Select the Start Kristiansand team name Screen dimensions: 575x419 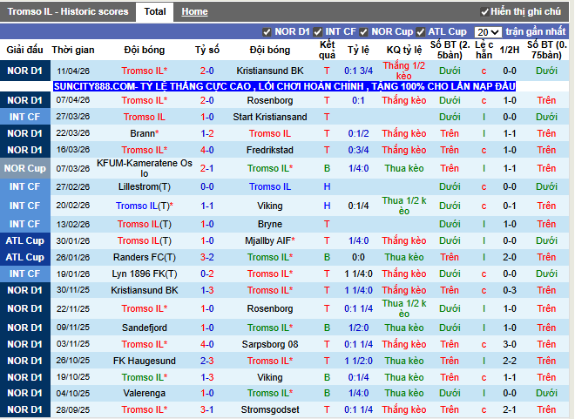point(270,118)
